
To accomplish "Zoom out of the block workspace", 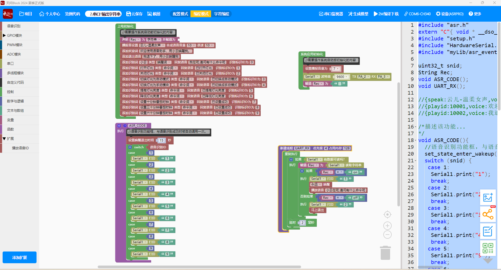I will (x=387, y=235).
